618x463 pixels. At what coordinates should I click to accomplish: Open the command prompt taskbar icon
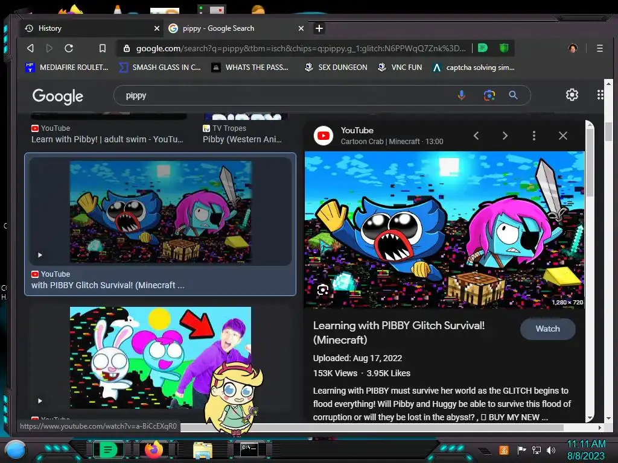249,449
